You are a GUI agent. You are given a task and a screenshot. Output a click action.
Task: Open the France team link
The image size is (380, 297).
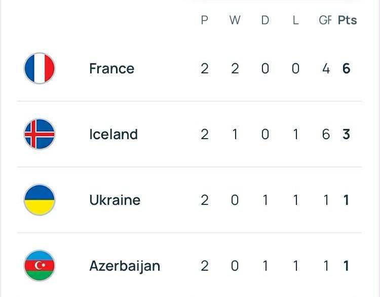pos(112,68)
